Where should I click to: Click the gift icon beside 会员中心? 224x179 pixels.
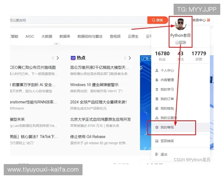[x=208, y=20]
